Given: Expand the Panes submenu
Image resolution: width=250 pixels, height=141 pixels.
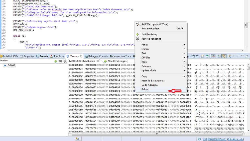Looking at the screenshot, I should click(x=161, y=45).
